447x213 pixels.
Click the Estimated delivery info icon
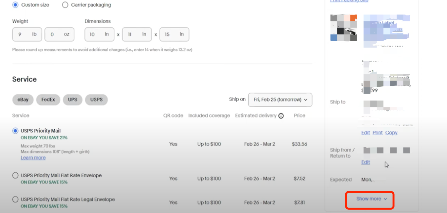(x=281, y=116)
